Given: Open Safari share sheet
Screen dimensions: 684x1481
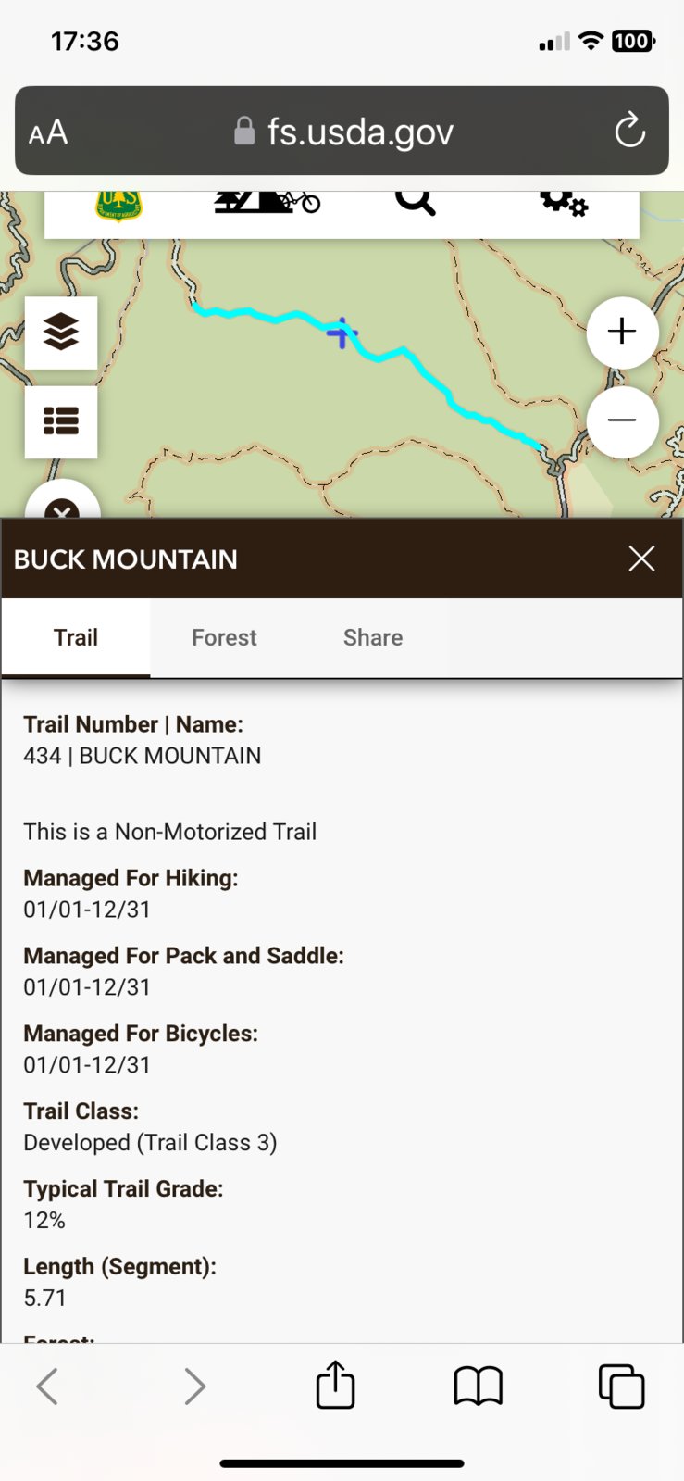Looking at the screenshot, I should (x=335, y=1385).
